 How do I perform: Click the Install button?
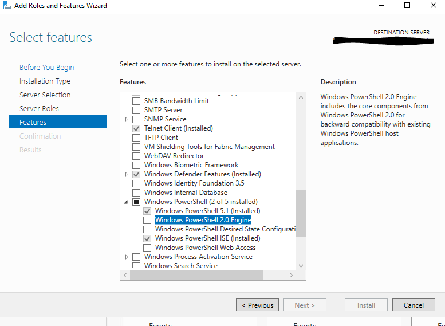click(x=366, y=305)
